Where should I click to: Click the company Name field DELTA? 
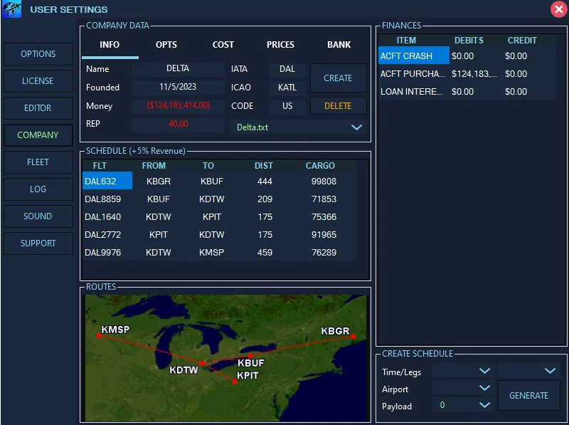(178, 68)
